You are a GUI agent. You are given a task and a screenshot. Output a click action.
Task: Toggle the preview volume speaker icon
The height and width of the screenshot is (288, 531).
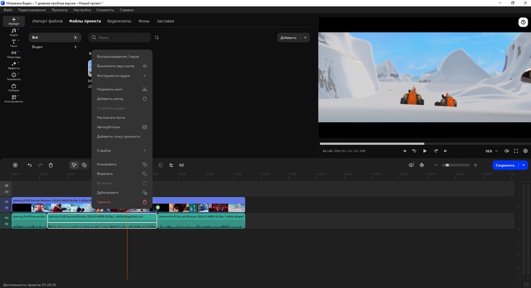click(x=506, y=151)
